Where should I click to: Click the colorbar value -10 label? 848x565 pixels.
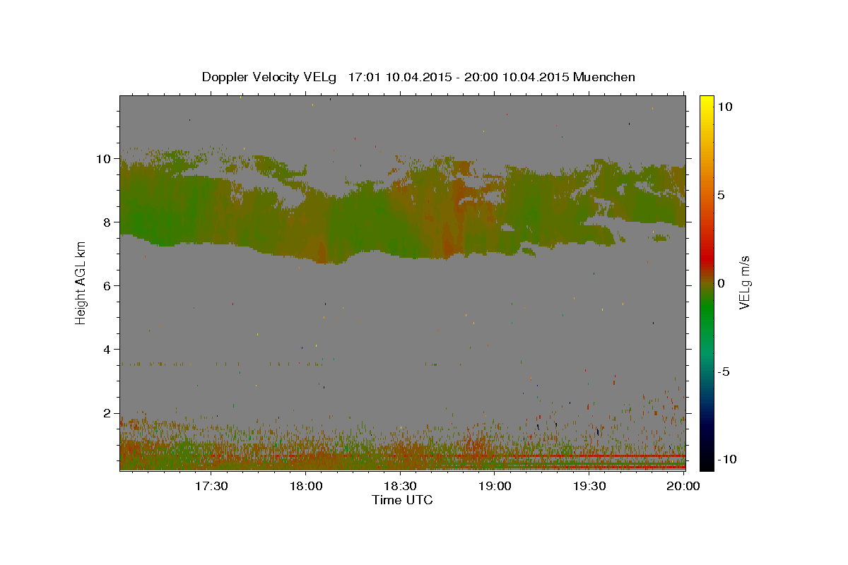[x=726, y=459]
